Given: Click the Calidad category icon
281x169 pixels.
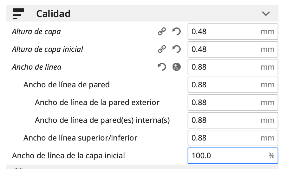Looking at the screenshot, I should [x=19, y=13].
